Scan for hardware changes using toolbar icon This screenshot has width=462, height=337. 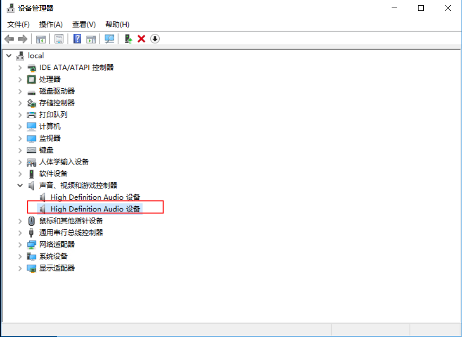[109, 39]
